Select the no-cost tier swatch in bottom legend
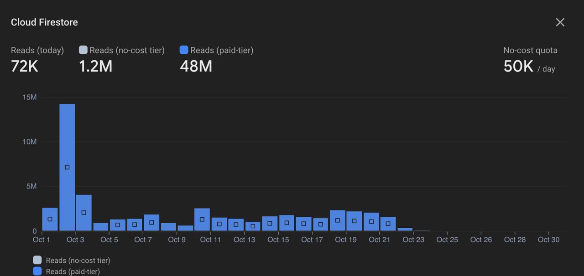The height and width of the screenshot is (276, 584). [x=37, y=260]
